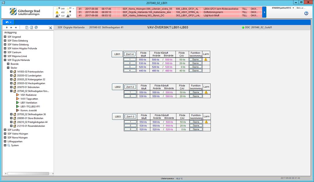Click the Zon1-4 button

(130, 54)
